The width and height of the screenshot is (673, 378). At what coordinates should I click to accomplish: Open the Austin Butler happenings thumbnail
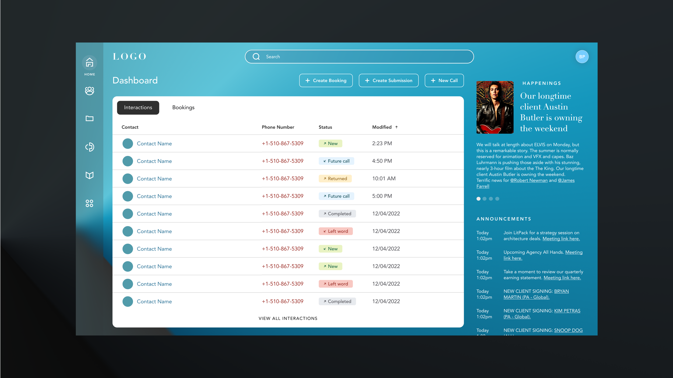(495, 107)
